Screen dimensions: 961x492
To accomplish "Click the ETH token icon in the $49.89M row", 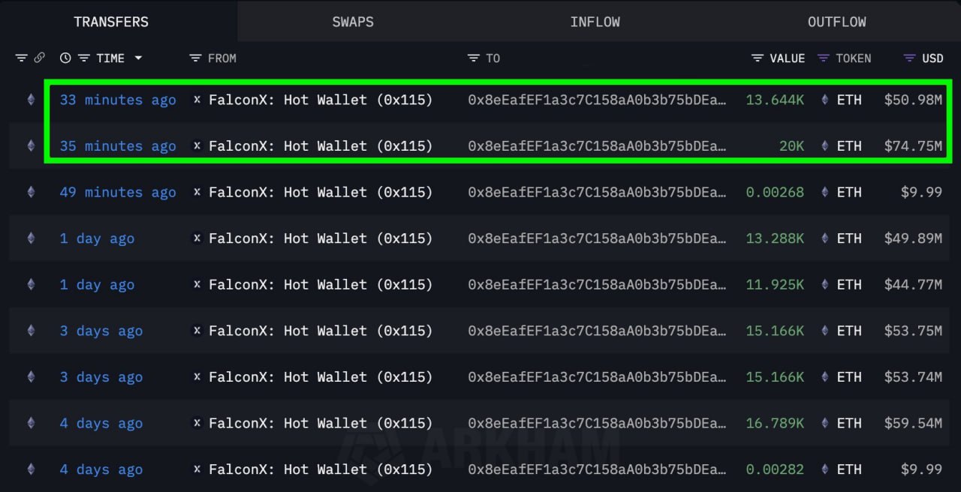I will 825,238.
